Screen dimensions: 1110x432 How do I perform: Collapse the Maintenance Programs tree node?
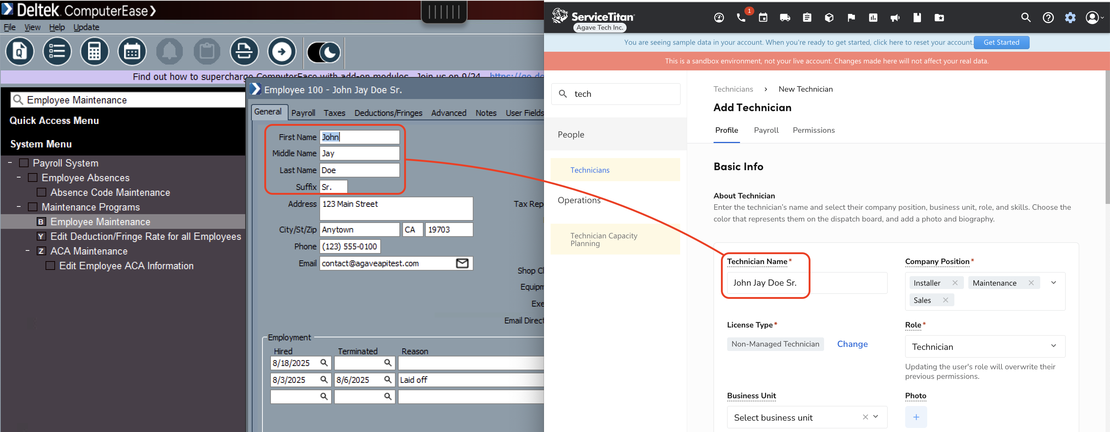18,206
